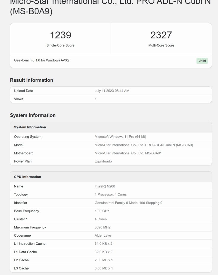
Task: Click the large System Information section heading
Action: point(33,115)
